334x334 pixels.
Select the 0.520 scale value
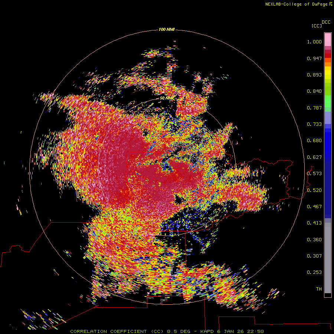click(314, 190)
